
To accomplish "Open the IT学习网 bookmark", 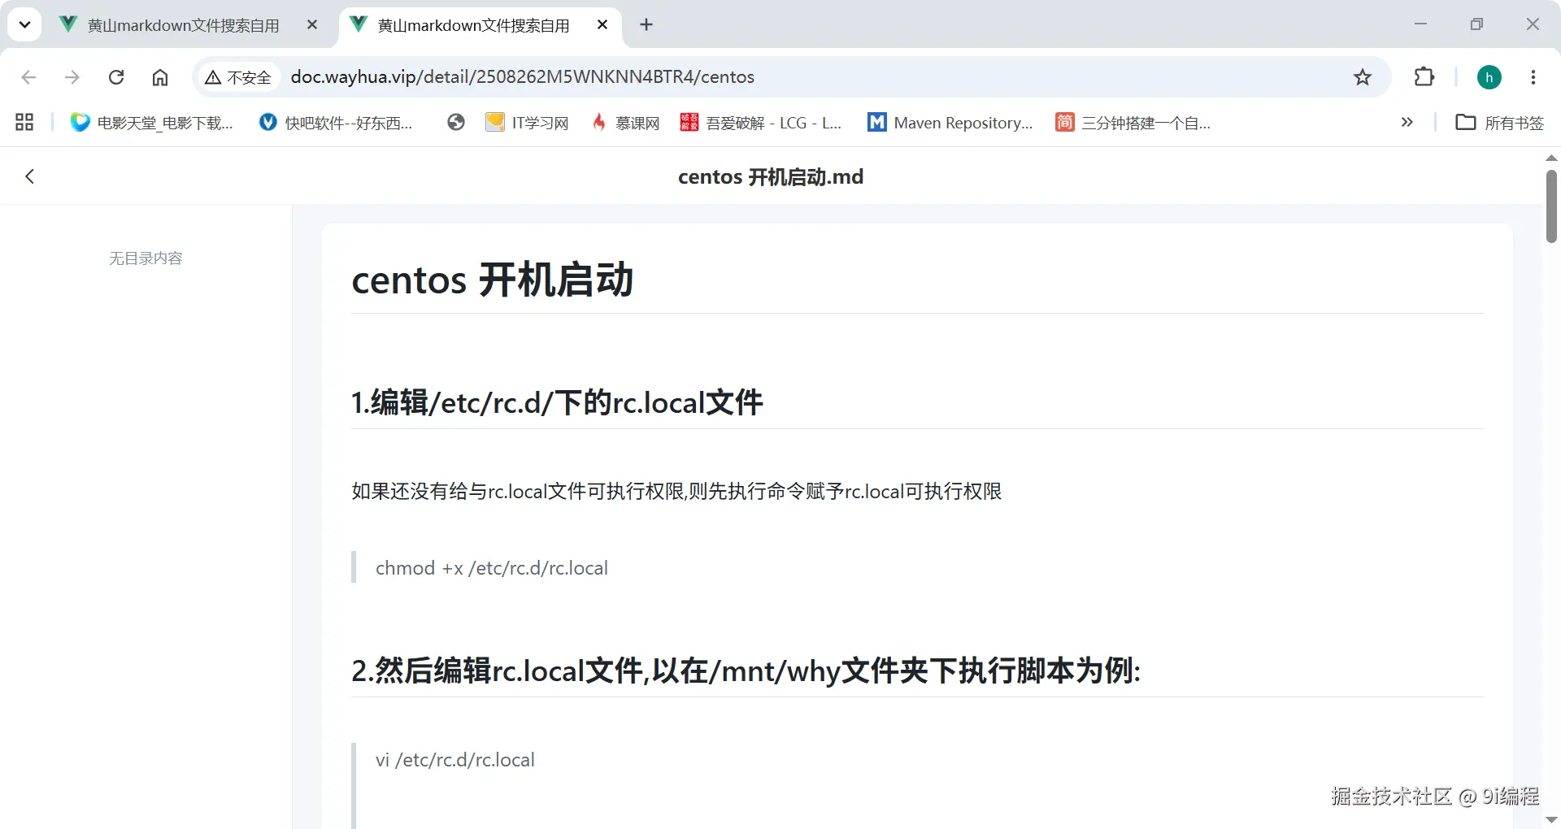I will pyautogui.click(x=527, y=123).
